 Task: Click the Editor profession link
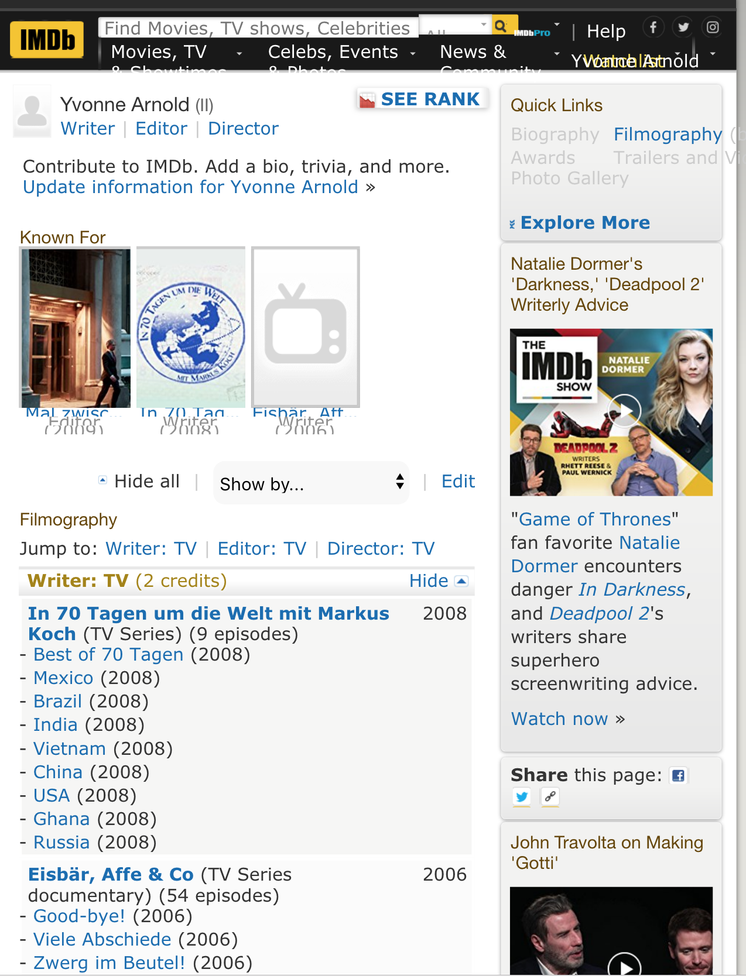coord(162,129)
